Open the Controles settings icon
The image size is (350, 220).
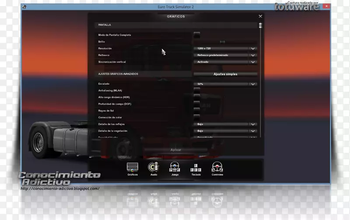(217, 167)
